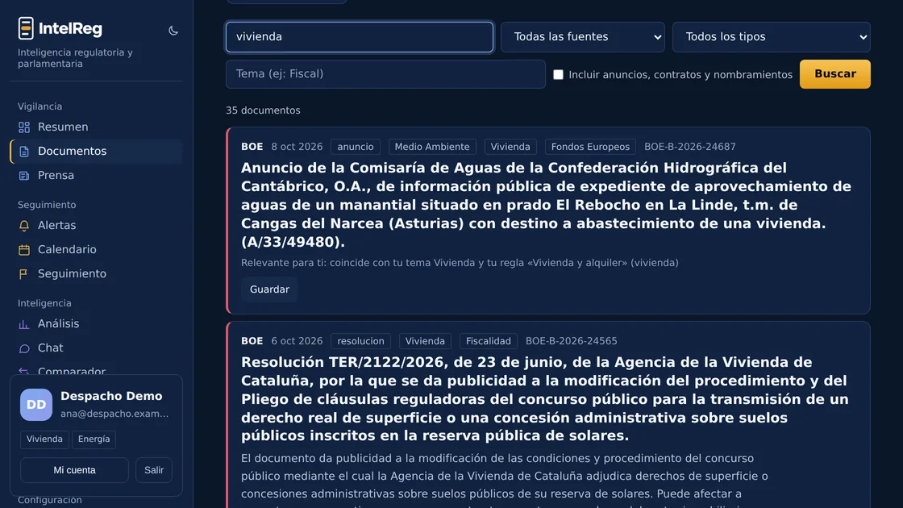The height and width of the screenshot is (508, 903).
Task: Click the resolucion type tag
Action: (x=360, y=341)
